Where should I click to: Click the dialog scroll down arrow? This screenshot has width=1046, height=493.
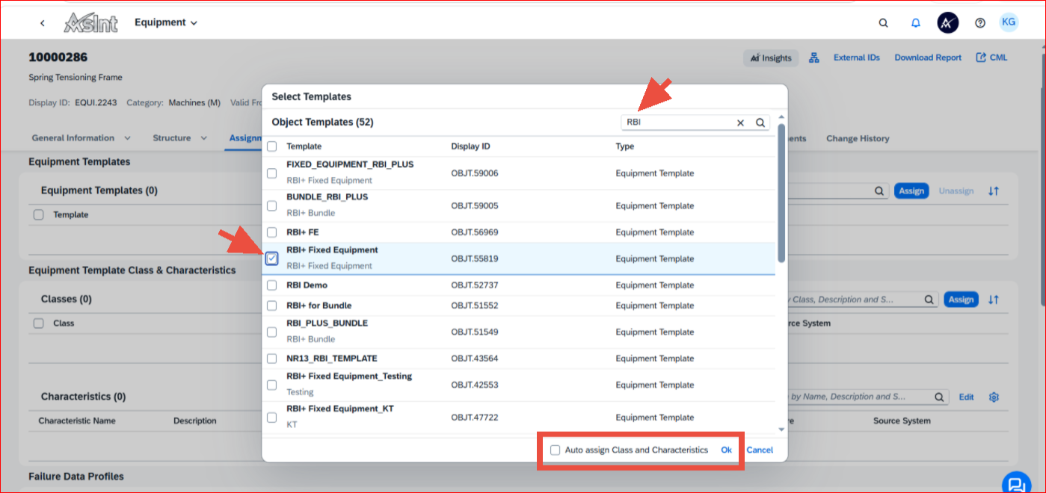click(781, 429)
